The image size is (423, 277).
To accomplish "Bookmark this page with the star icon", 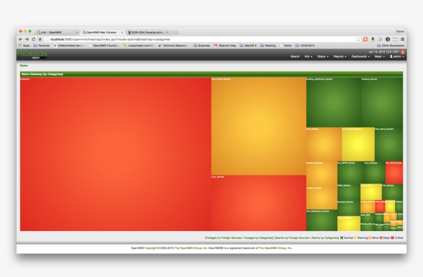I will click(x=358, y=39).
